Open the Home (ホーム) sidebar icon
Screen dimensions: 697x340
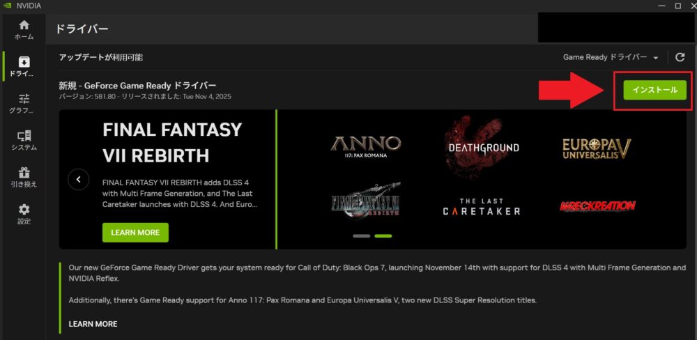(24, 30)
